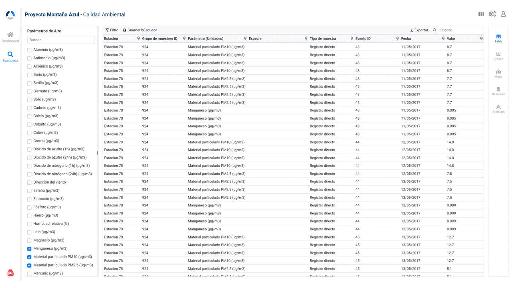Open the Archivos panel icon
Screen dimensions: 513x288
[498, 107]
